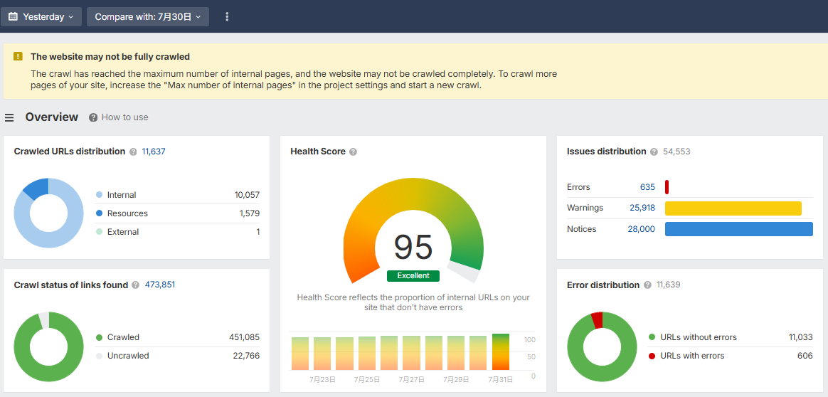Image resolution: width=828 pixels, height=397 pixels.
Task: Click the External row value 1
Action: [x=258, y=232]
